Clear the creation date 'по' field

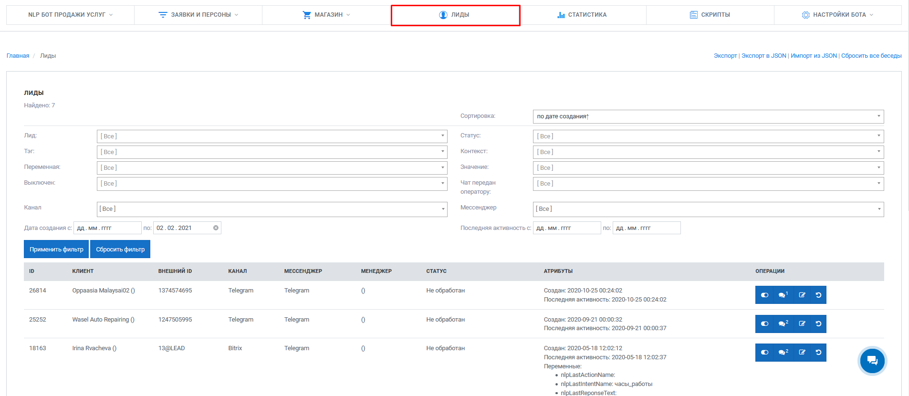pyautogui.click(x=216, y=228)
